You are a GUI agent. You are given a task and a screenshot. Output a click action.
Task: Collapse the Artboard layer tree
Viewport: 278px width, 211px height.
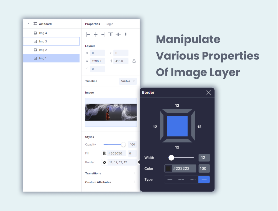point(29,24)
